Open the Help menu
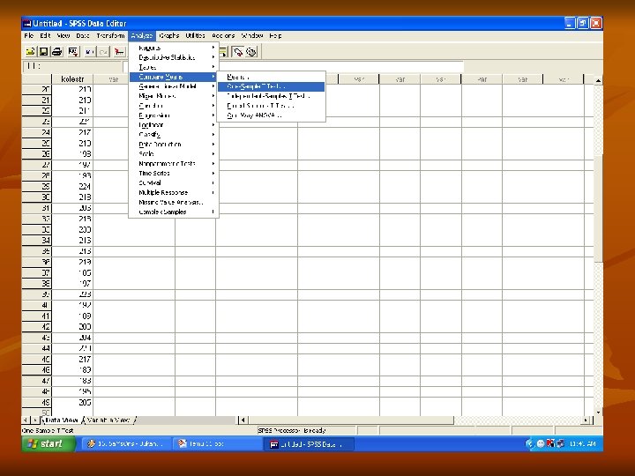The image size is (635, 476). tap(275, 35)
